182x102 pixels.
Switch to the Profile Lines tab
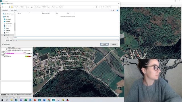click(x=13, y=94)
